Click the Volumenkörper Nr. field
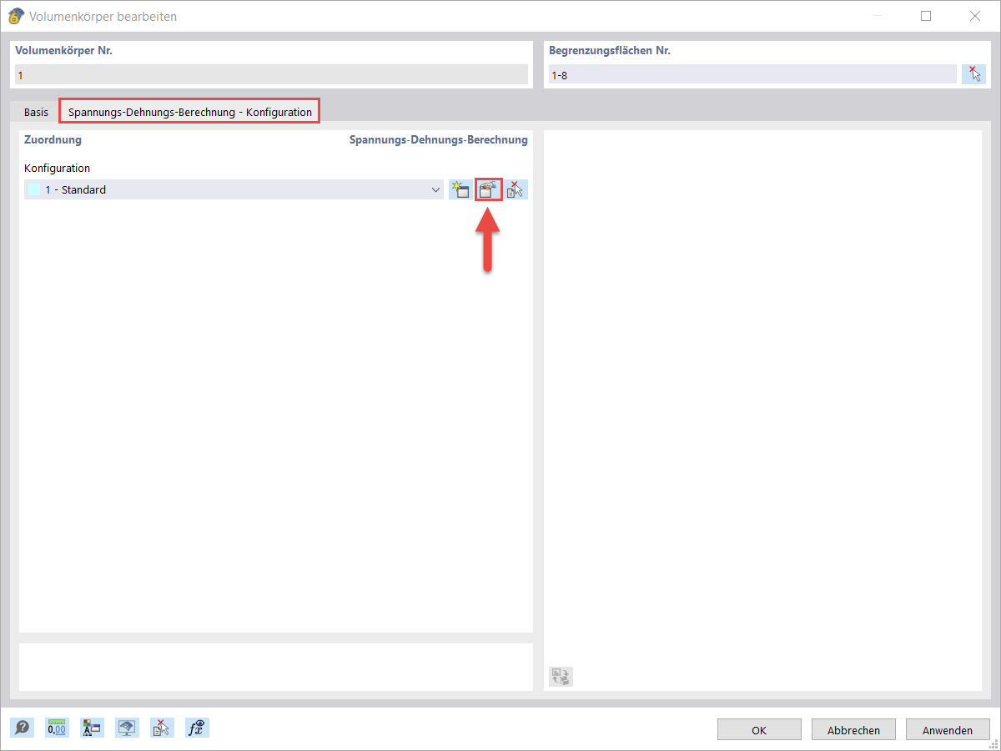The width and height of the screenshot is (1001, 751). pyautogui.click(x=271, y=75)
